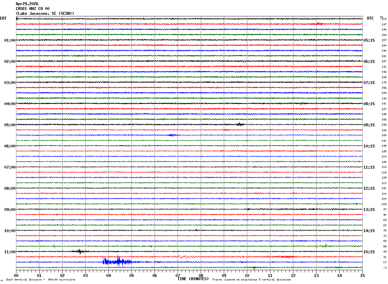
Task: Click the TIME (MINUTES) axis label
Action: click(x=193, y=279)
